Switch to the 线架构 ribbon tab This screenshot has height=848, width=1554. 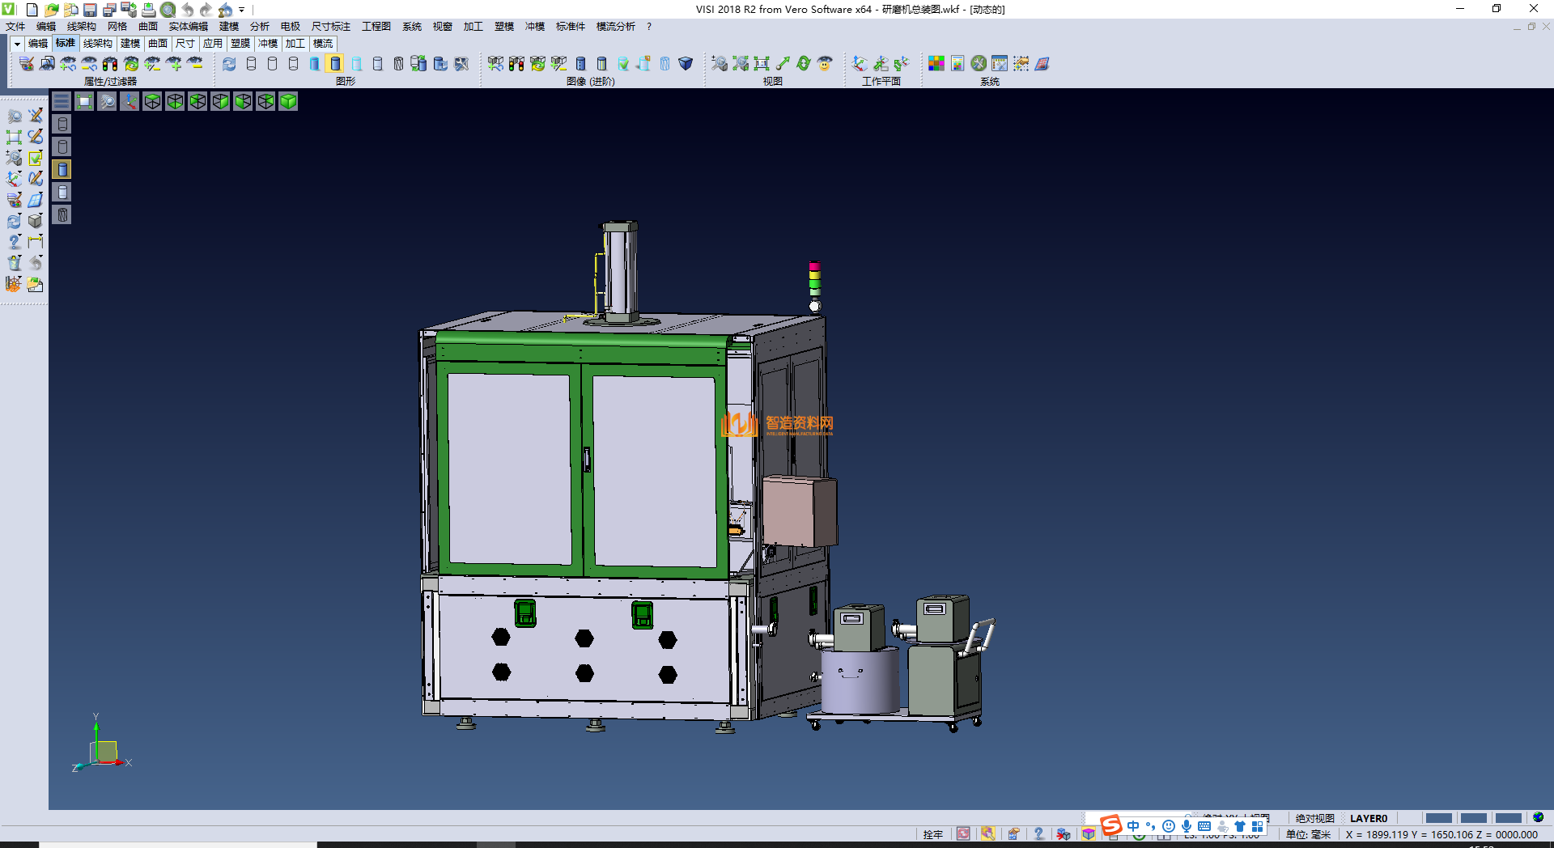(97, 44)
